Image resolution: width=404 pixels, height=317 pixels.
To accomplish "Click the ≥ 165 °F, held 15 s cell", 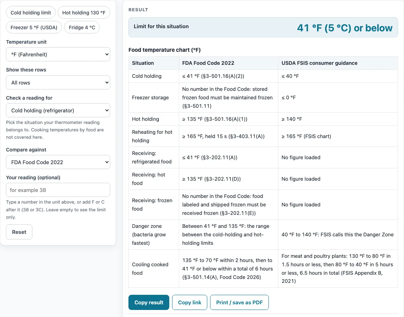I will (x=228, y=136).
